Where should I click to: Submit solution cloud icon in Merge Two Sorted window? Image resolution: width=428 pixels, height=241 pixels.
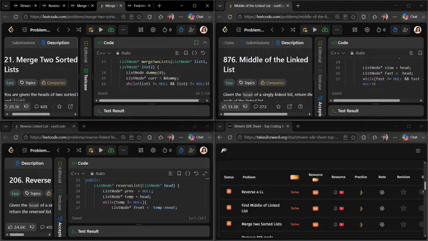111,30
